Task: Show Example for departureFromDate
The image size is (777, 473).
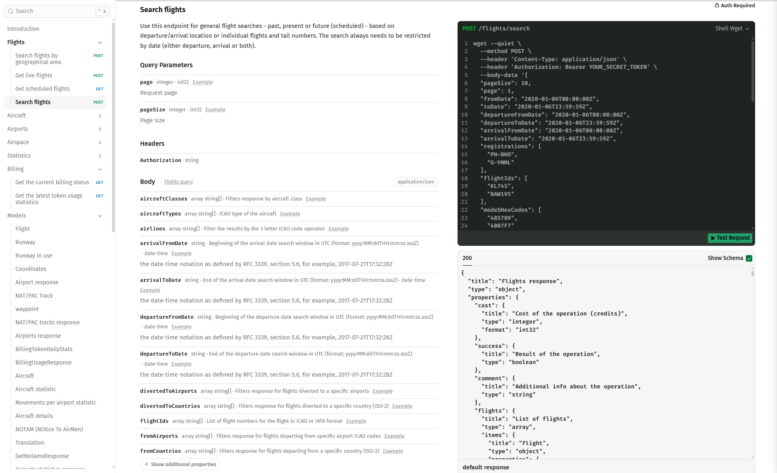Action: (181, 327)
